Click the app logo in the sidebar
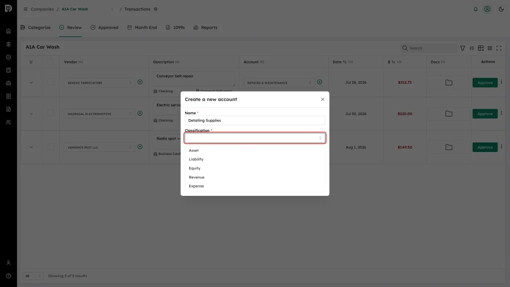Screen dimensions: 510x287 (x=8, y=8)
